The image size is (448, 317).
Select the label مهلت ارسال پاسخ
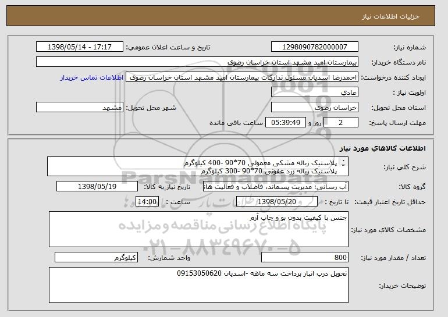coord(397,123)
